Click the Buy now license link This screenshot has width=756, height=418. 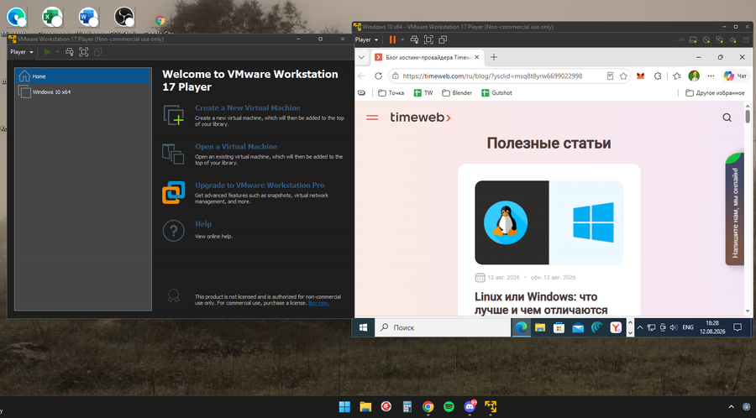tap(318, 303)
